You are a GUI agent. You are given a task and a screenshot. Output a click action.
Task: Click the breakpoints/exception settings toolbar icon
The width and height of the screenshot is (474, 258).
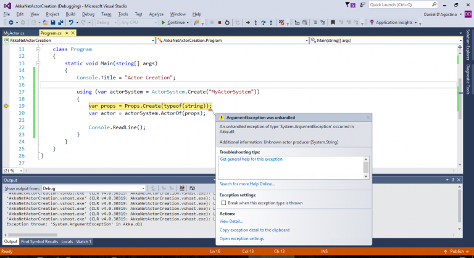(x=281, y=23)
